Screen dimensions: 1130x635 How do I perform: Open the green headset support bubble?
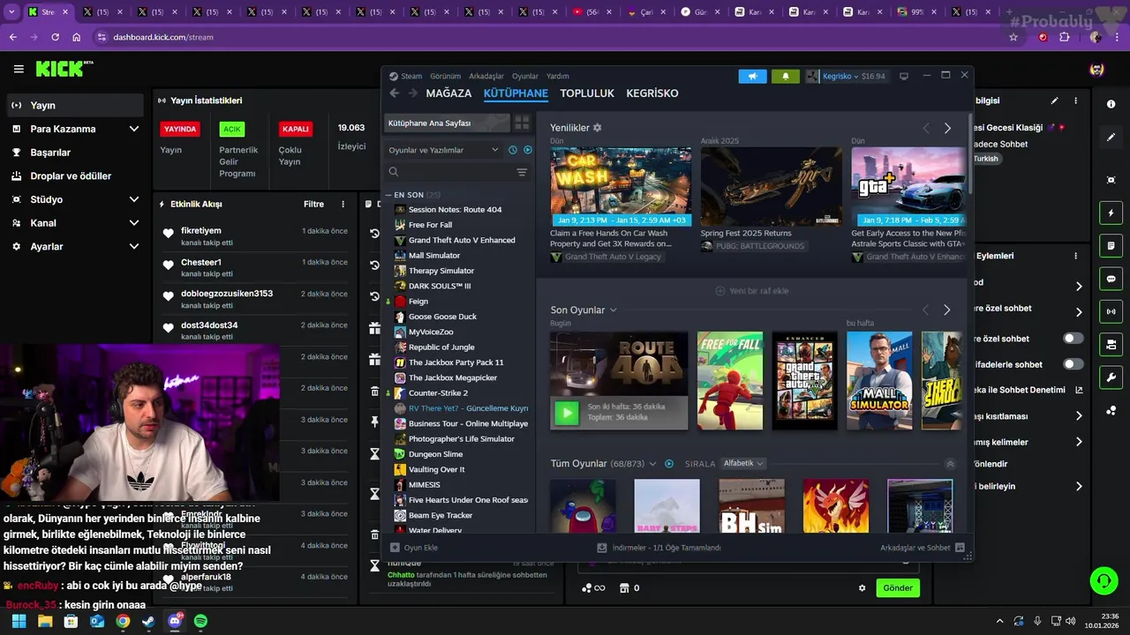click(1104, 580)
